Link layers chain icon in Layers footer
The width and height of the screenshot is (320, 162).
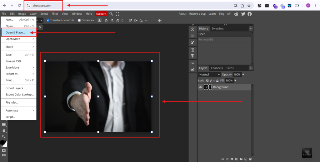[x=222, y=159]
